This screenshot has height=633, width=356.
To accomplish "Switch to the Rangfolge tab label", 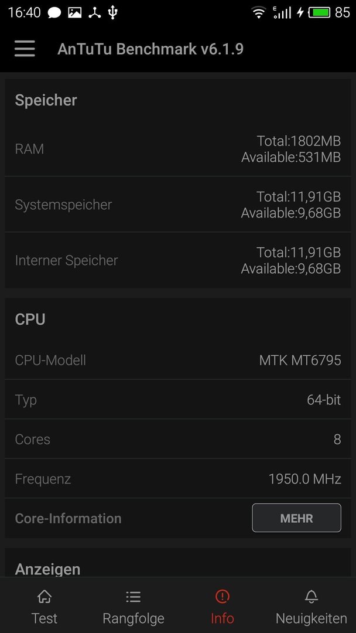I will pos(133,618).
